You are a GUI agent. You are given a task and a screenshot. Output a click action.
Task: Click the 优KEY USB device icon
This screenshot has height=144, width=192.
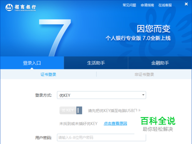coord(71,110)
